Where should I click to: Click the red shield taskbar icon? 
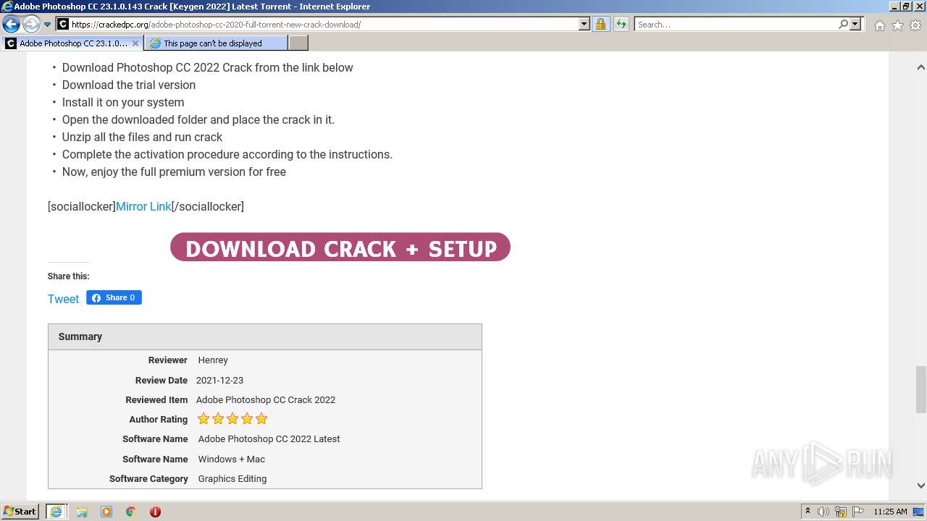(x=155, y=512)
